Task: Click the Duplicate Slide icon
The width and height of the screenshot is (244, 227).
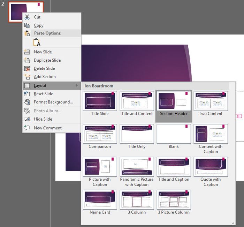Action: (27, 60)
